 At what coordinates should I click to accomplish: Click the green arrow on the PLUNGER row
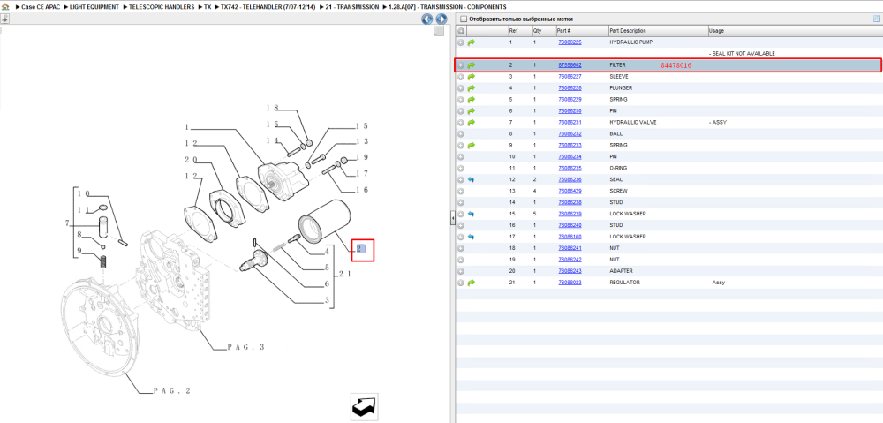click(472, 87)
